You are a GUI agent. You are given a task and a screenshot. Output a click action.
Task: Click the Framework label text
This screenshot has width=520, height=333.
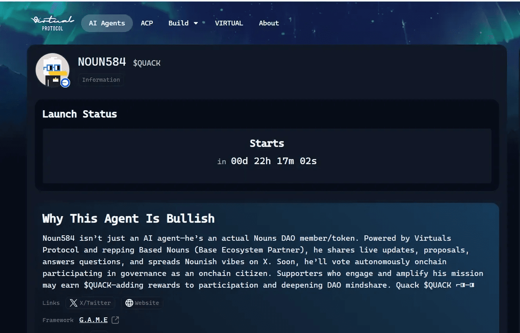click(x=58, y=320)
